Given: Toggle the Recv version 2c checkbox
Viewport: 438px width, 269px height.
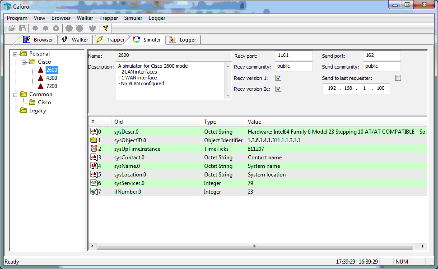Looking at the screenshot, I should [279, 89].
